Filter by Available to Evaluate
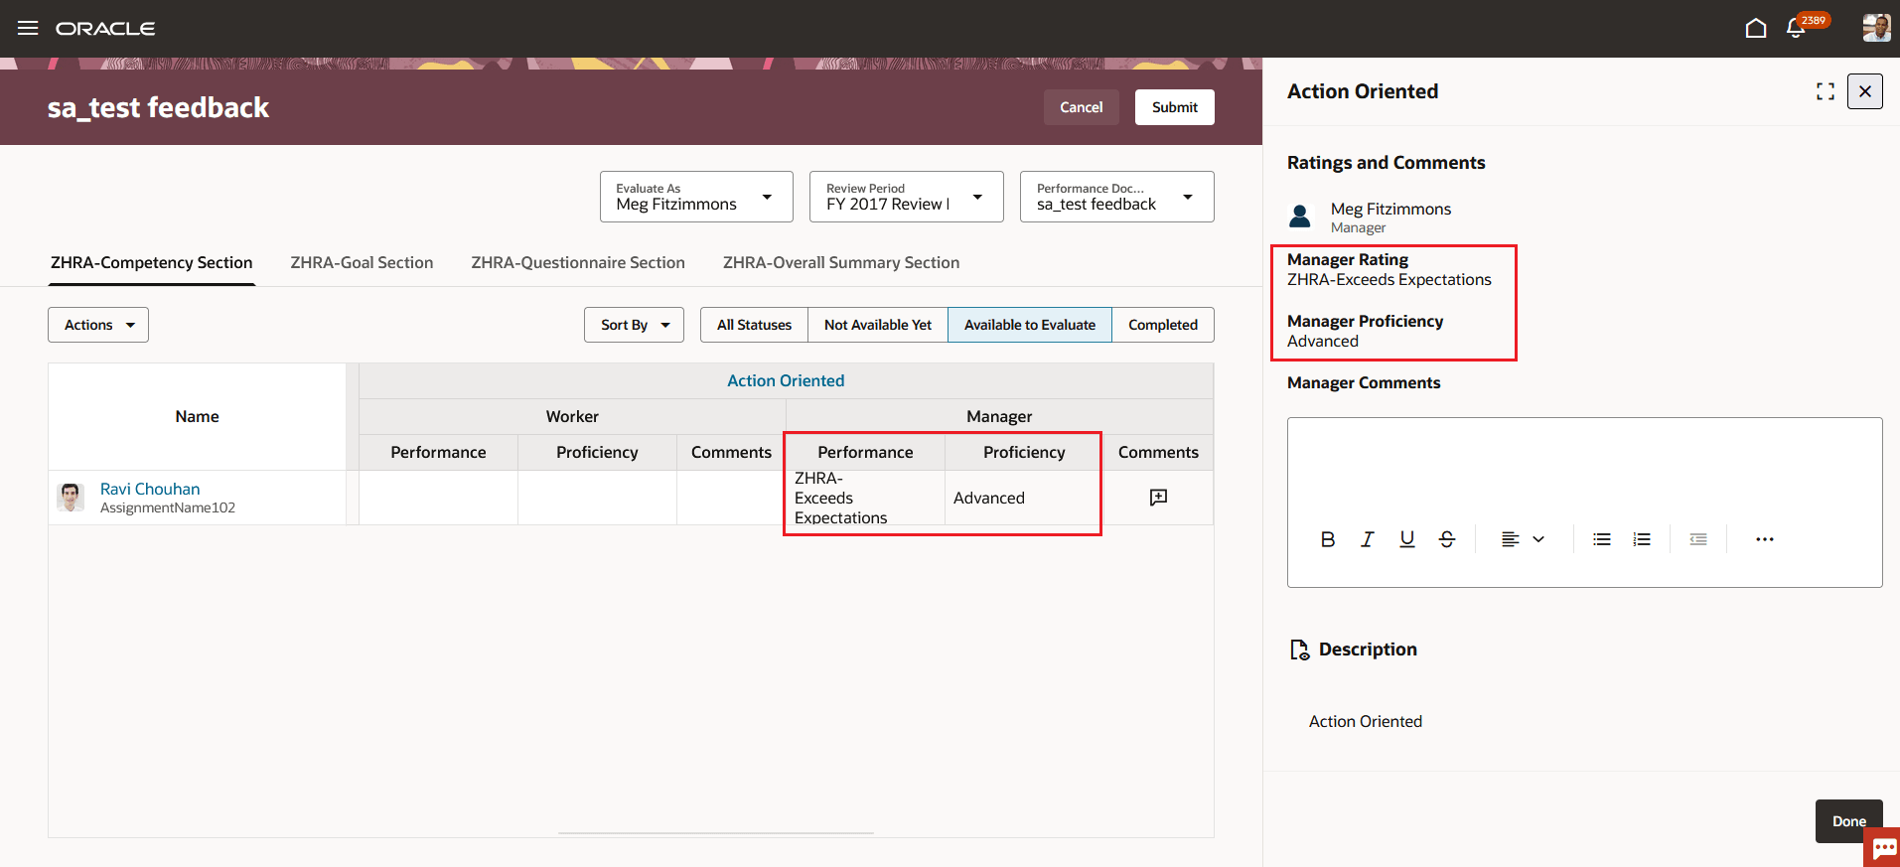This screenshot has height=867, width=1900. point(1030,325)
